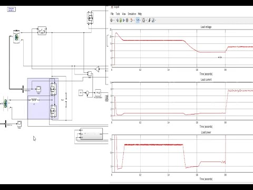This screenshot has height=190, width=253.
Task: Expand the zoom tool dropdown arrow
Action: pyautogui.click(x=140, y=21)
